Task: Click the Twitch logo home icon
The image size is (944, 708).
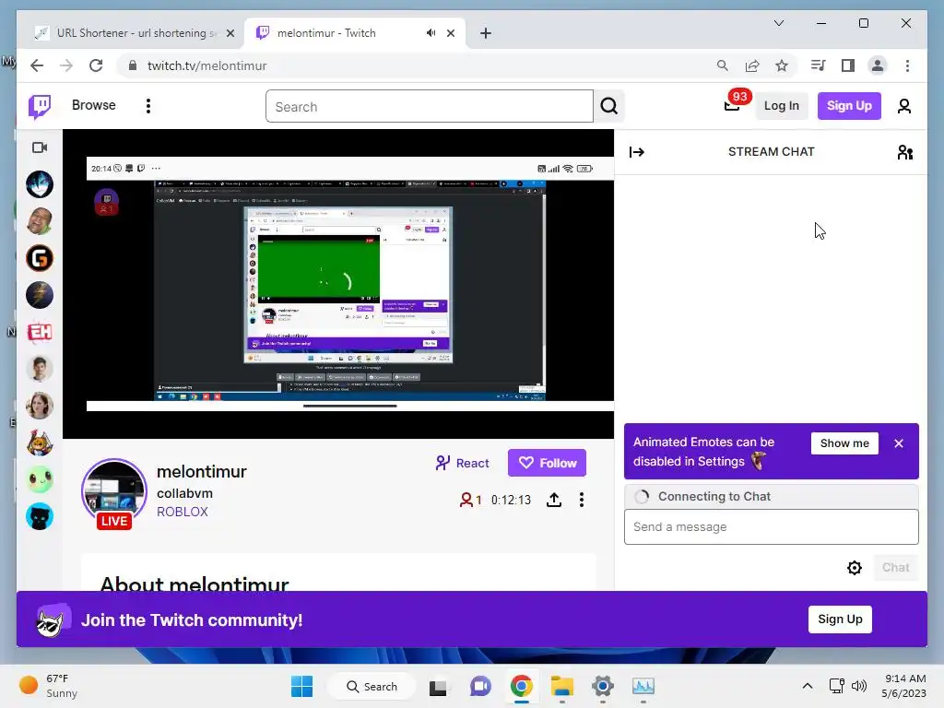Action: pyautogui.click(x=40, y=107)
